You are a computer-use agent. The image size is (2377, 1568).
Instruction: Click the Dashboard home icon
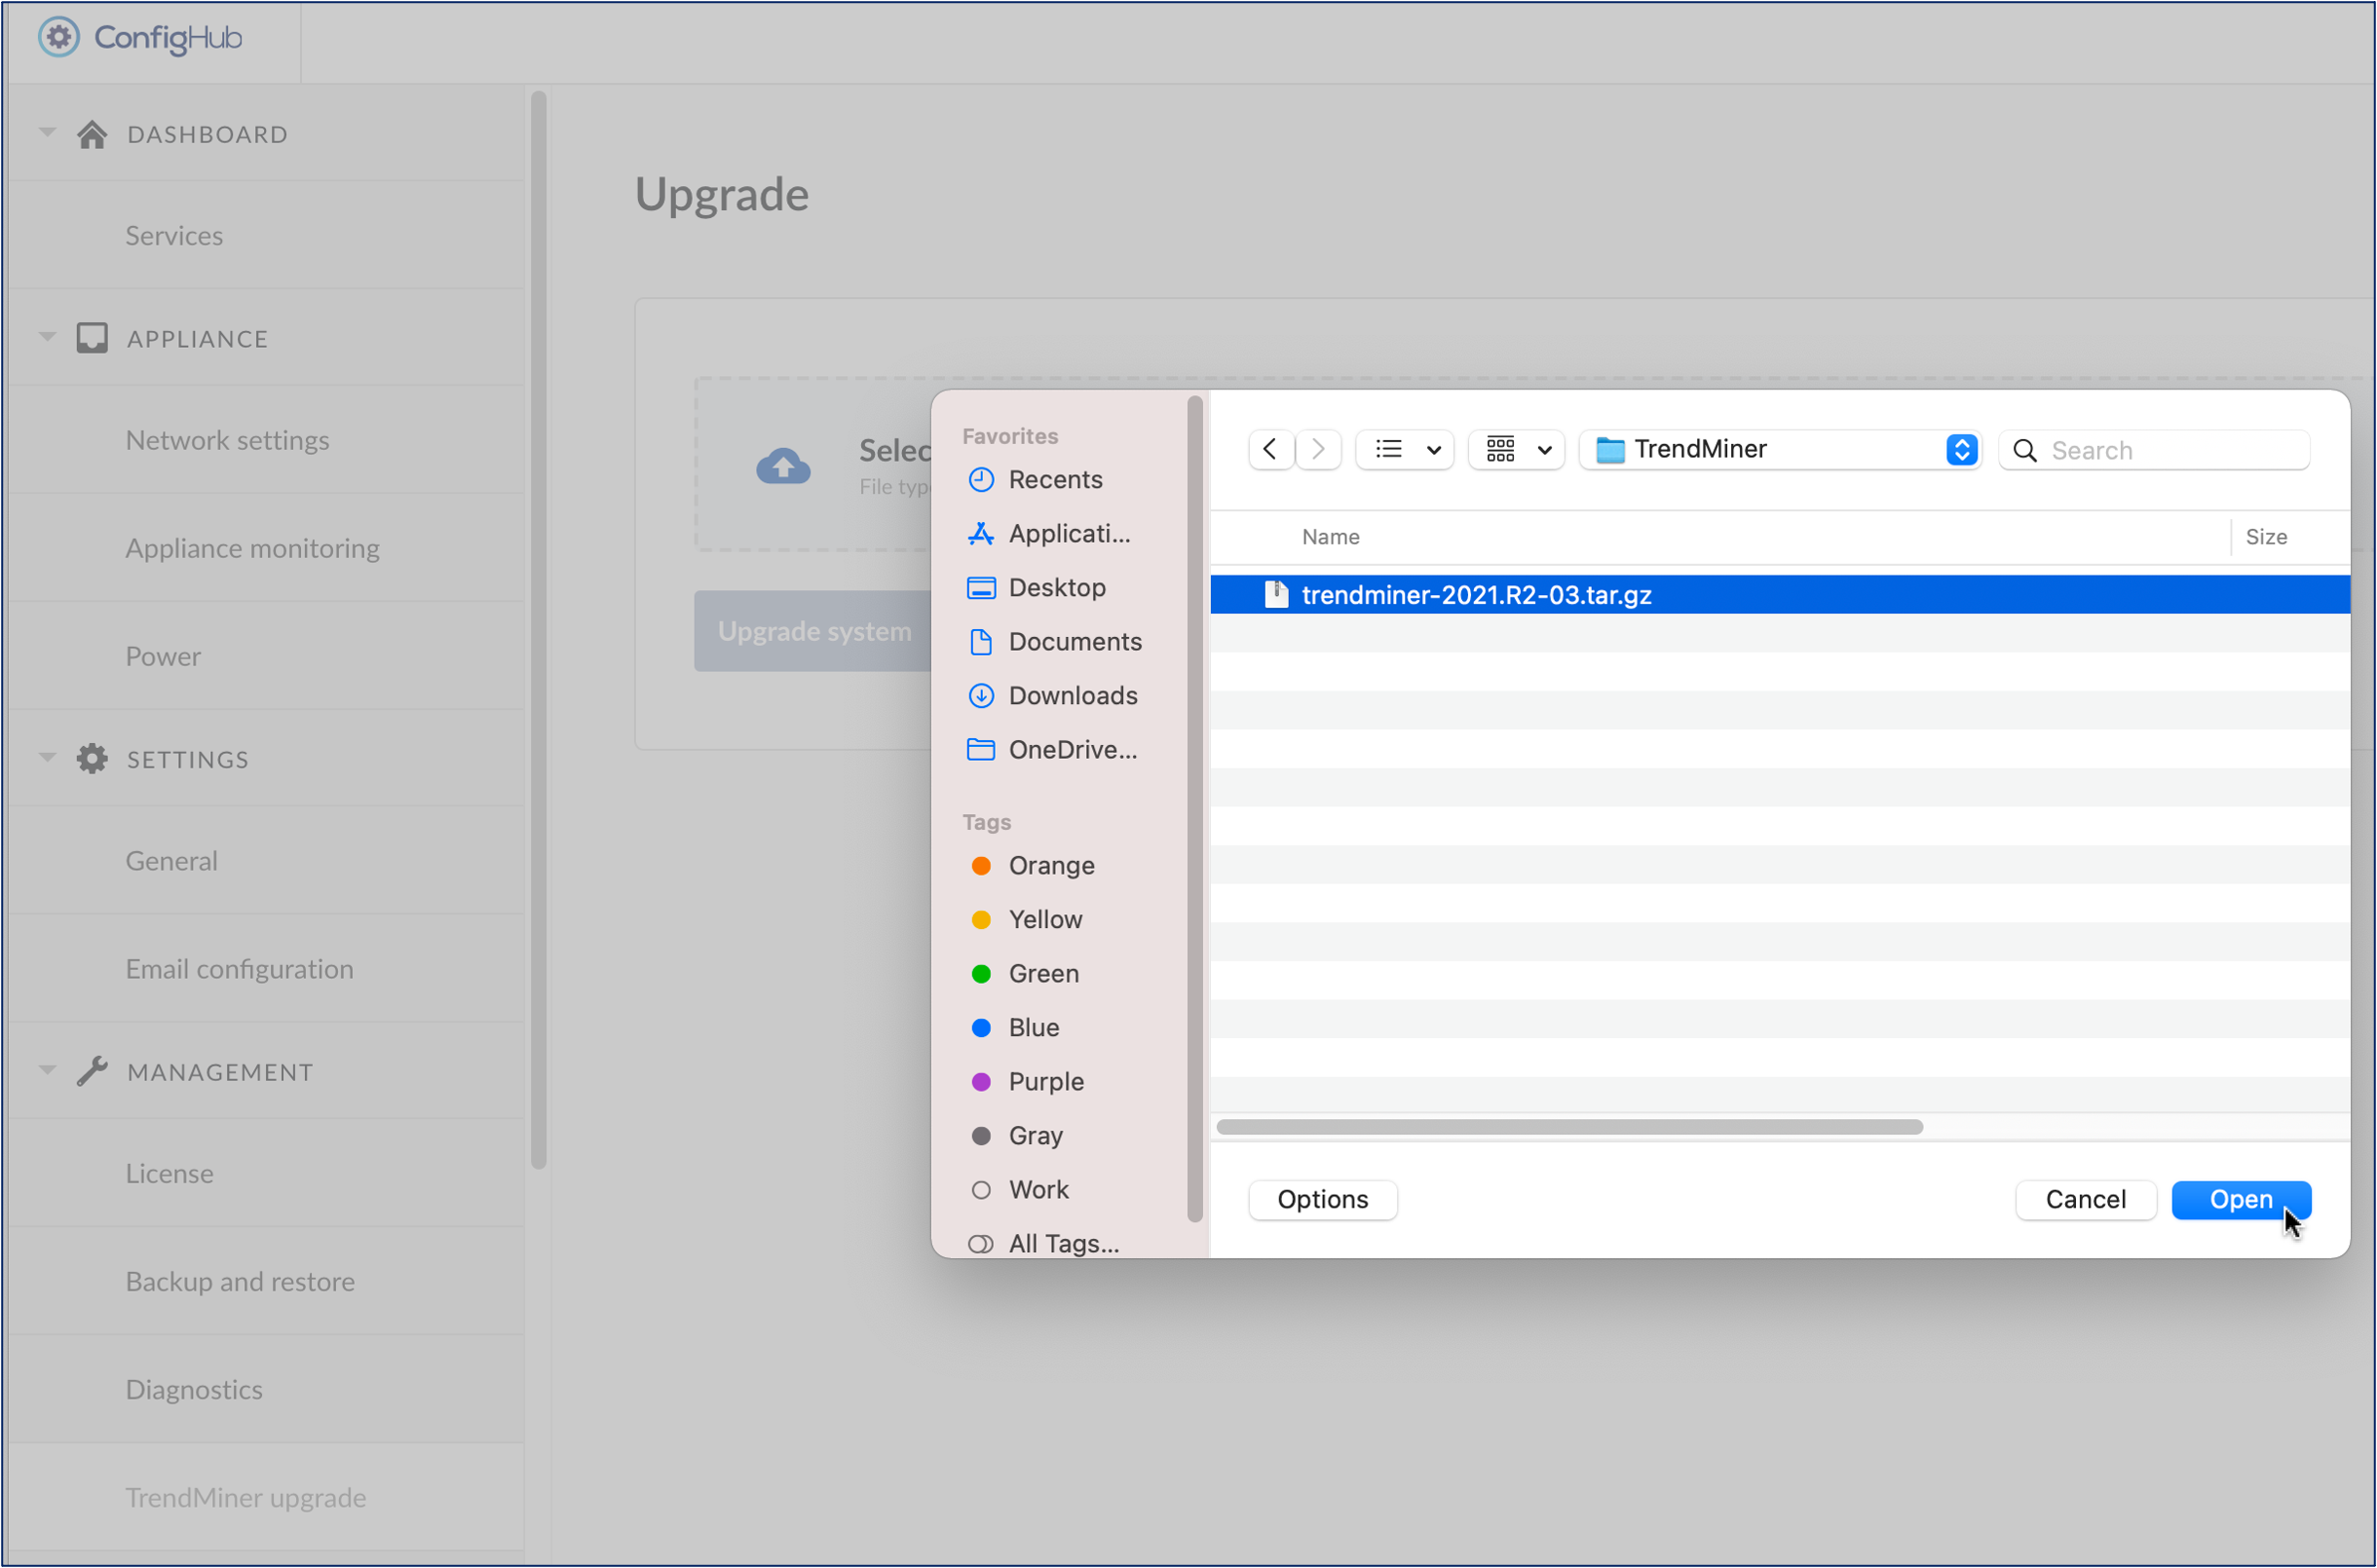tap(92, 134)
